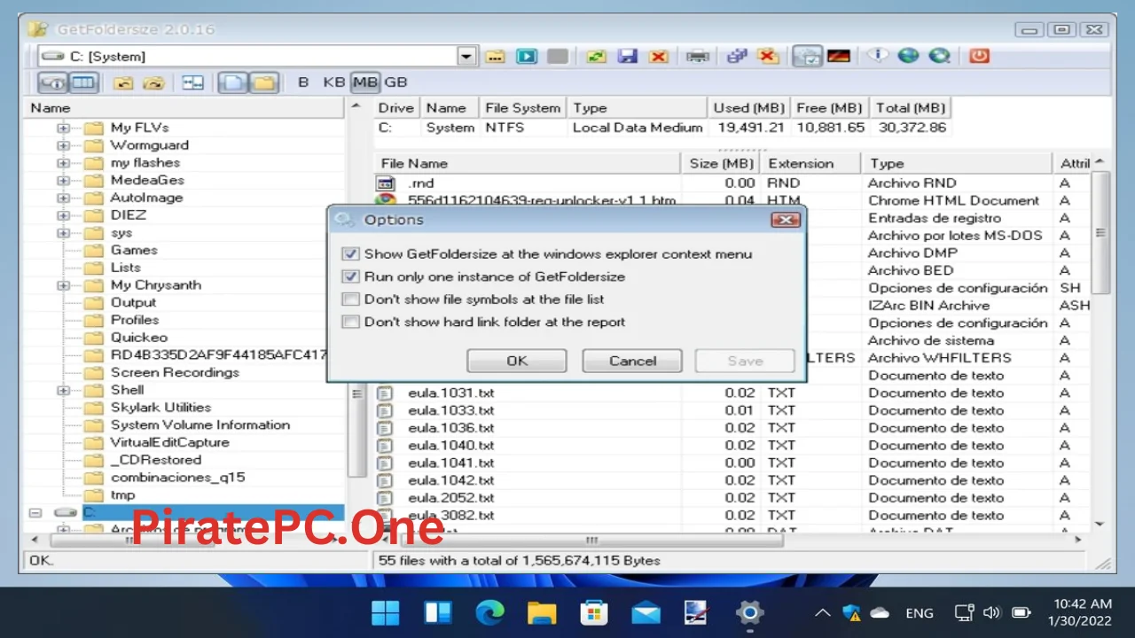This screenshot has height=638, width=1135.
Task: Enable Don't show hard link folder checkbox
Action: [x=350, y=323]
